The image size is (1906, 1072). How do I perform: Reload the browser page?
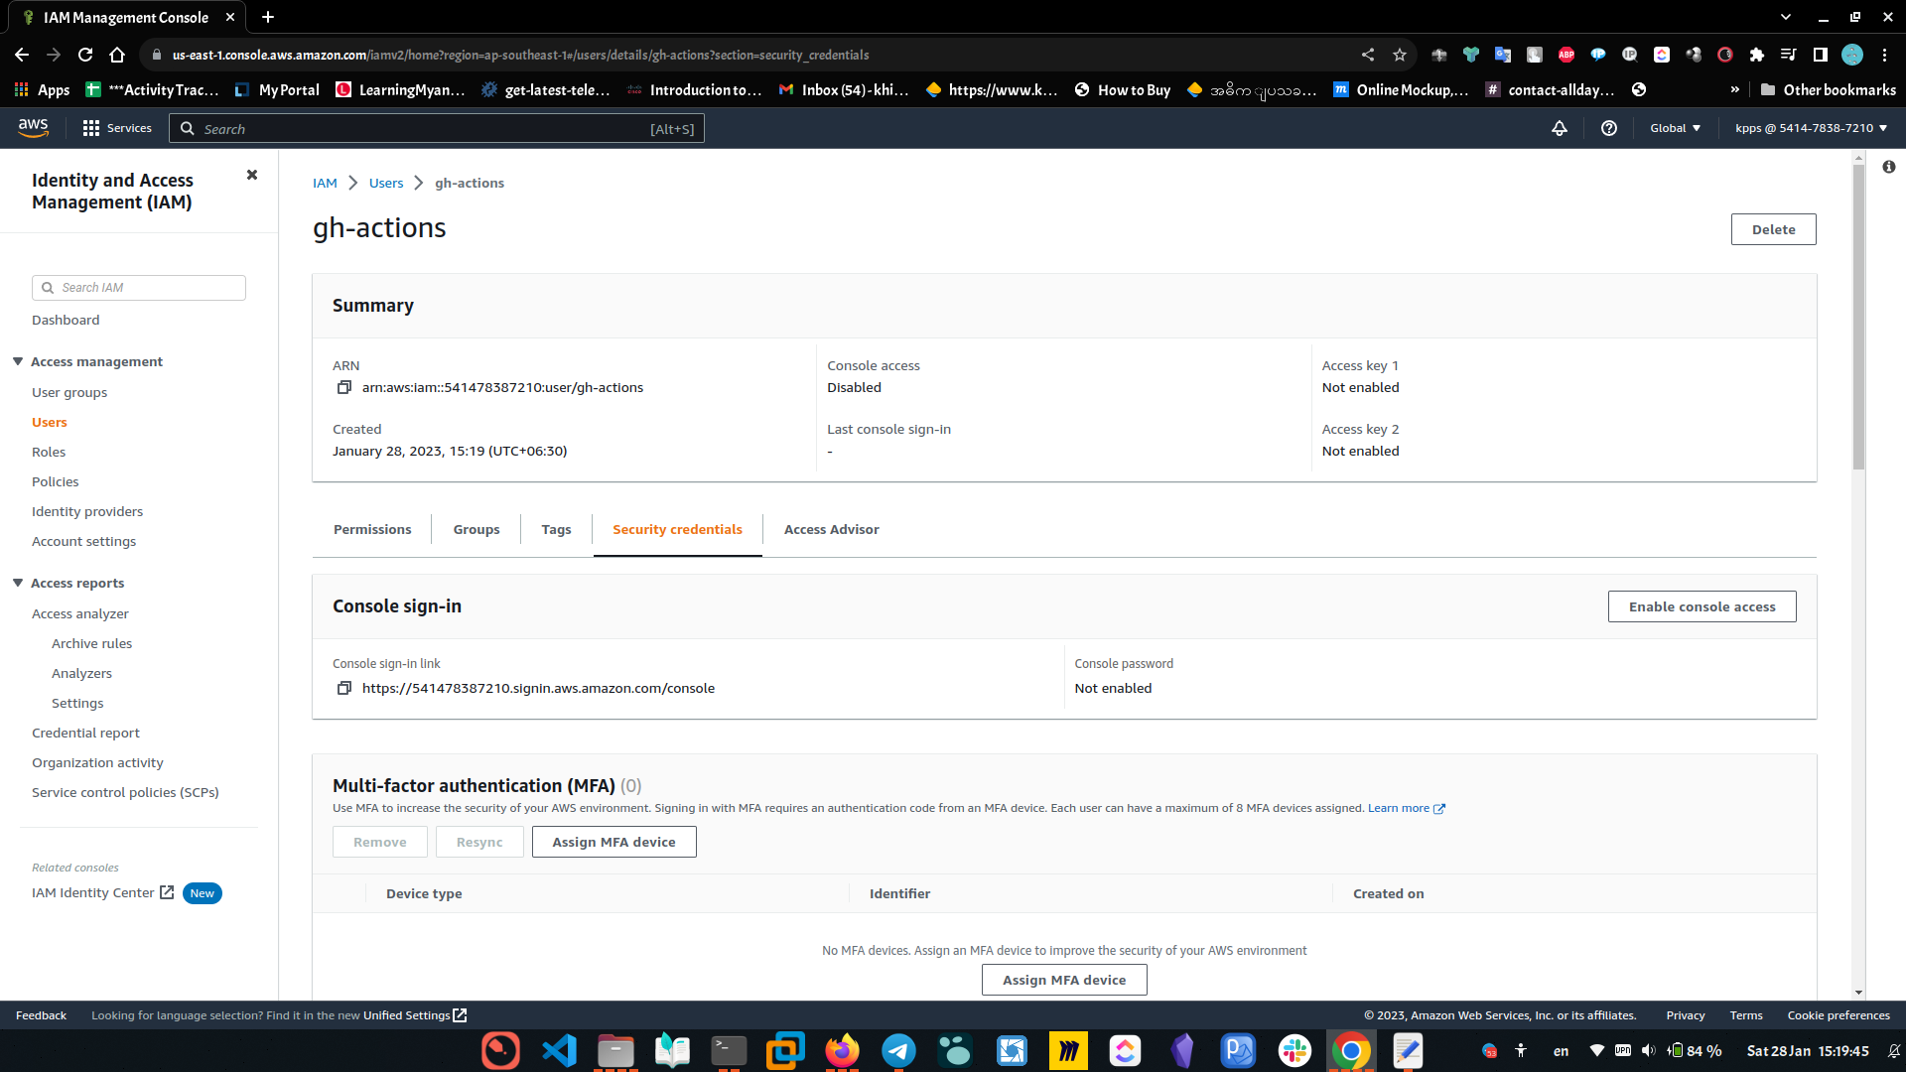[85, 55]
